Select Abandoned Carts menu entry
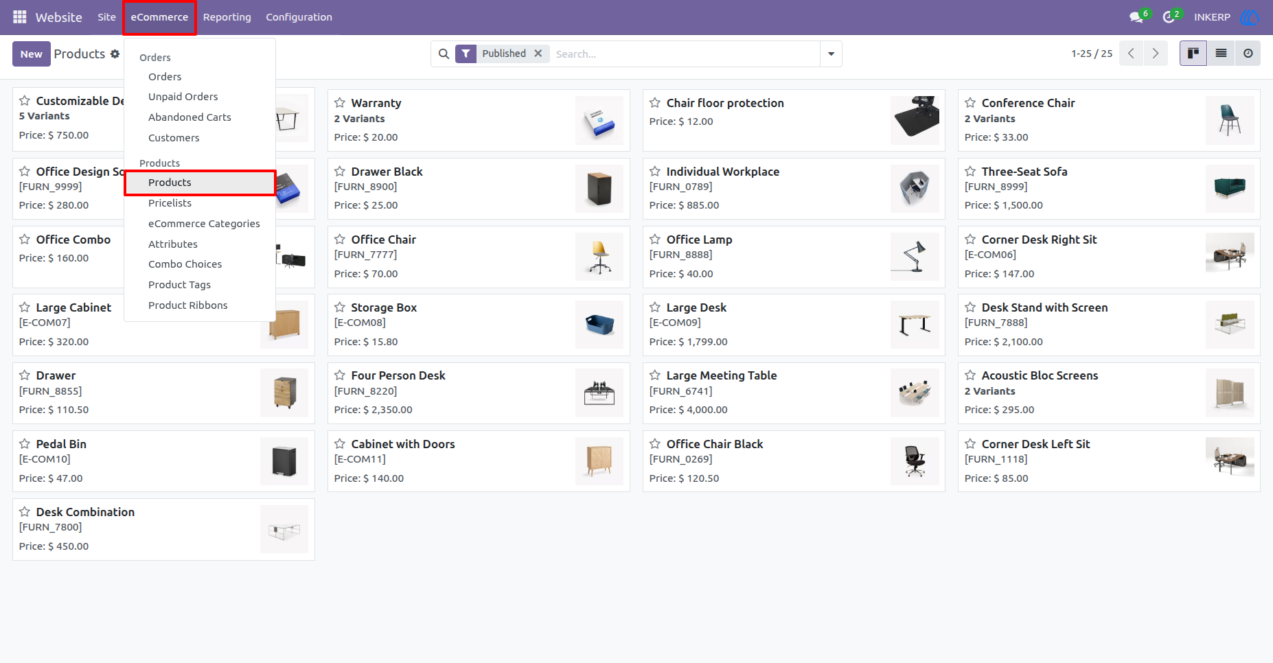Screen dimensions: 1273x663 pyautogui.click(x=200, y=117)
